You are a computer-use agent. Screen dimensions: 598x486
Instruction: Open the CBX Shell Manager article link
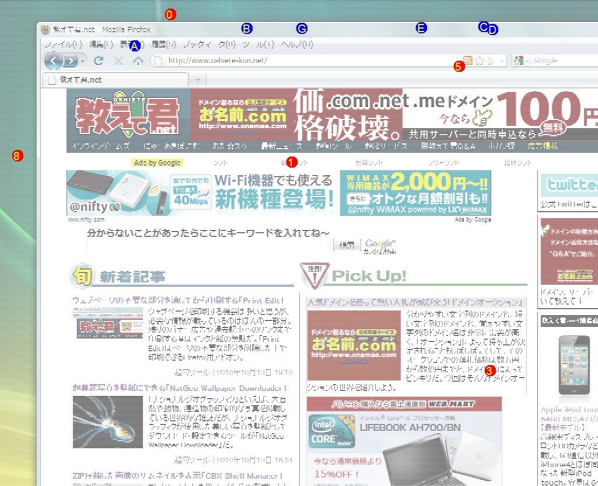coord(178,475)
